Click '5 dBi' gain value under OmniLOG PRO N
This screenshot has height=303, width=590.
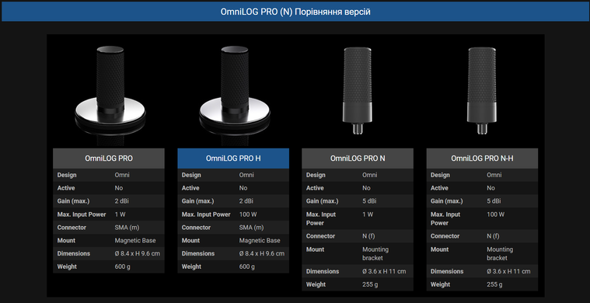(x=369, y=201)
